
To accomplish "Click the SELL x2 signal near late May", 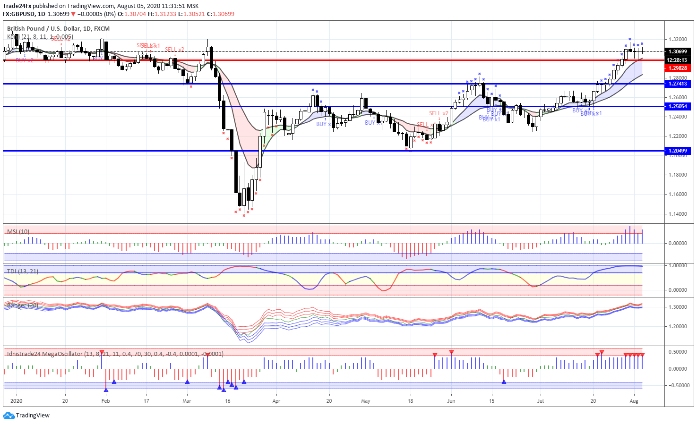I will tap(439, 113).
